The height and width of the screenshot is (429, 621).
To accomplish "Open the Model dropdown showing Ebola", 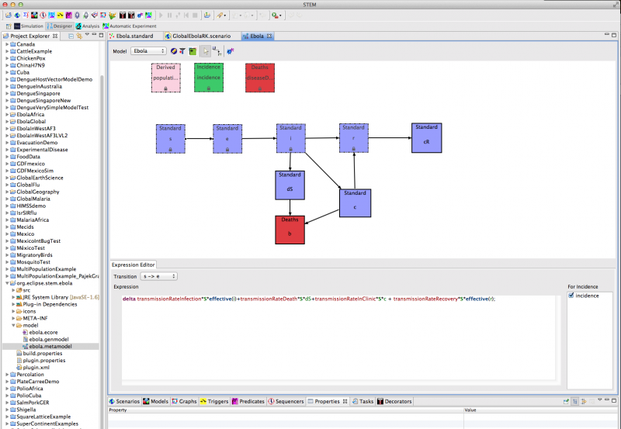I will (x=148, y=51).
